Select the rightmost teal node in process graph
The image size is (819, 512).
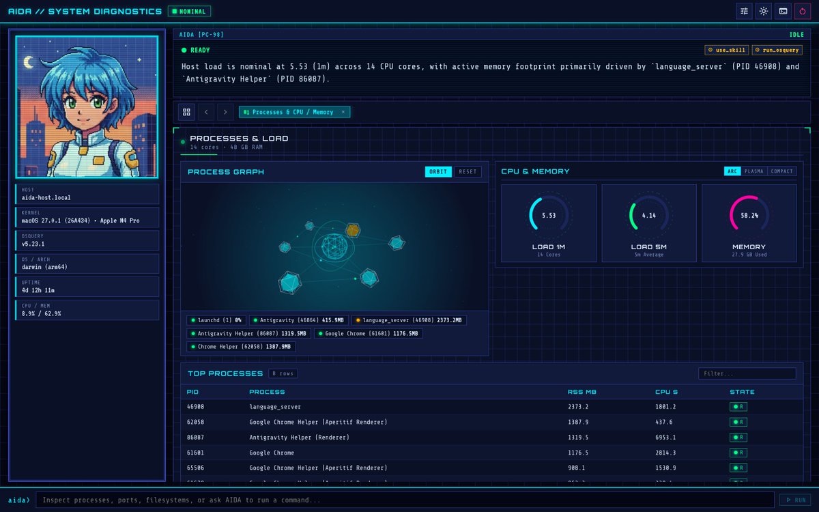[x=397, y=242]
